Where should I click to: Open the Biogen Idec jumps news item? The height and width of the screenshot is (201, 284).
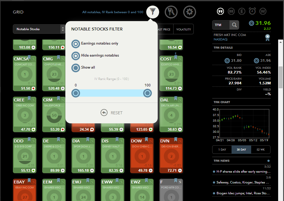click(242, 193)
